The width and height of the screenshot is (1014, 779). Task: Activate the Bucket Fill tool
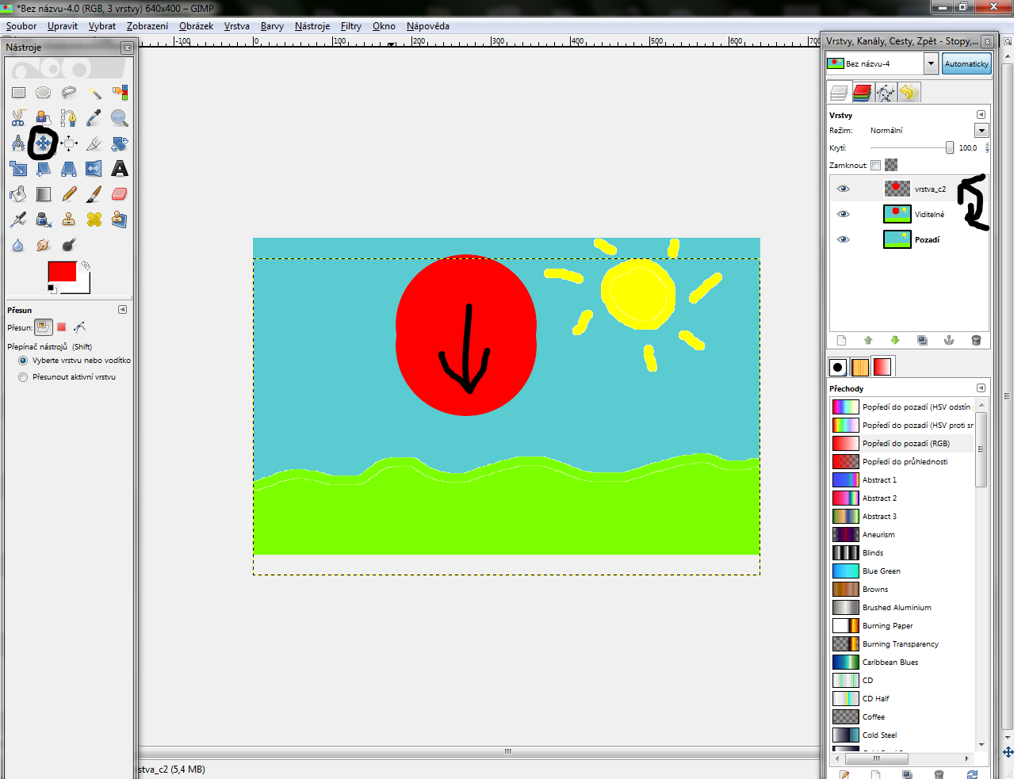[x=18, y=194]
